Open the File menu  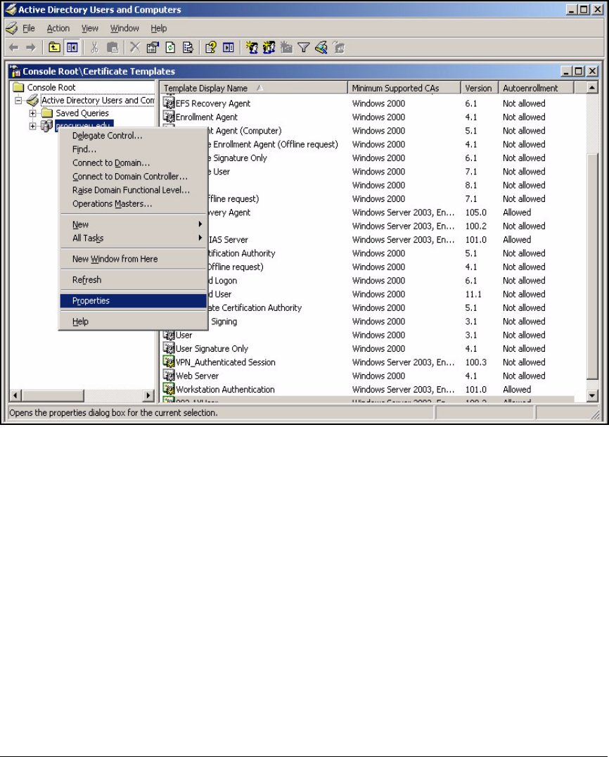click(x=29, y=28)
